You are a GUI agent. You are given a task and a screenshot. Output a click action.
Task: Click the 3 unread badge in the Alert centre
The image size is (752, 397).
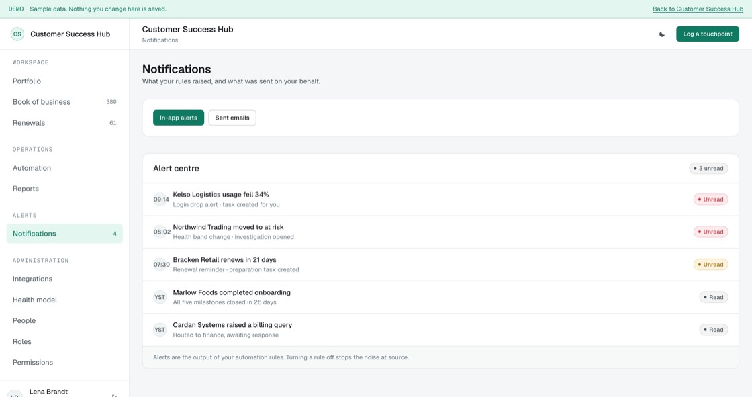(x=708, y=169)
